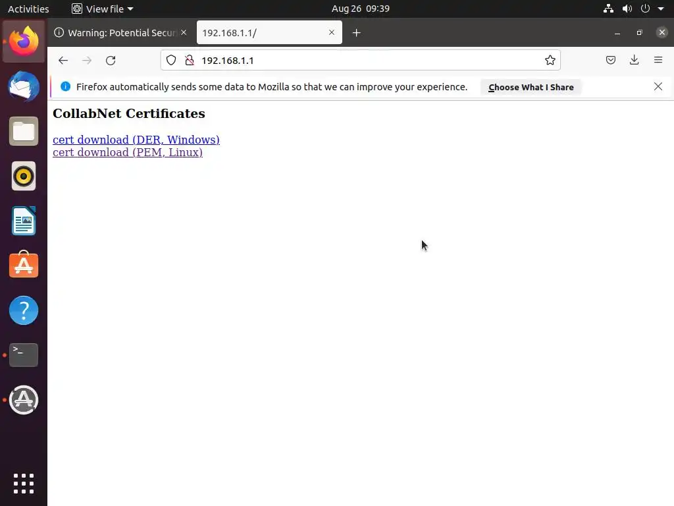Download the PEM Linux certificate
Image resolution: width=674 pixels, height=506 pixels.
pyautogui.click(x=128, y=152)
